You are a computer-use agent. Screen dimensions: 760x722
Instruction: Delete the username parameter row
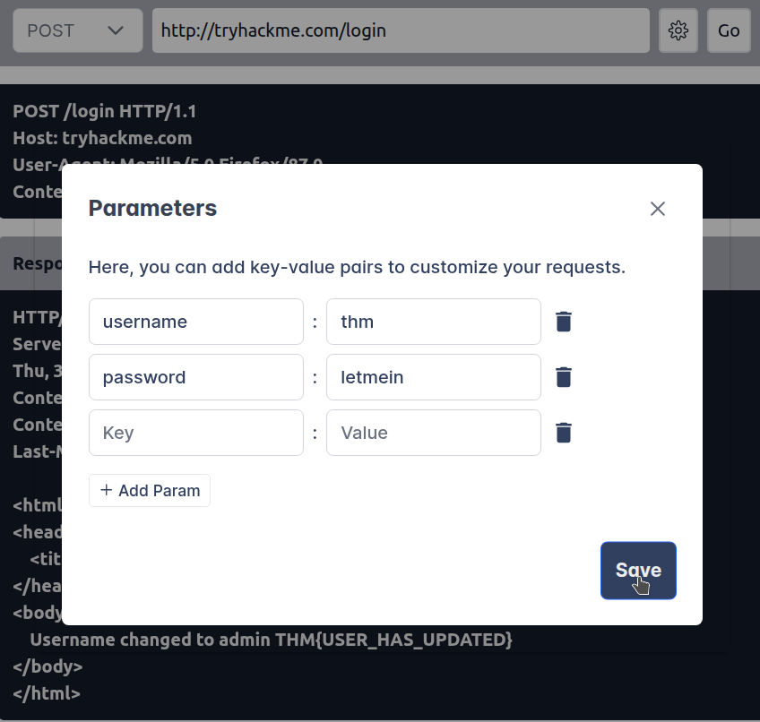563,322
